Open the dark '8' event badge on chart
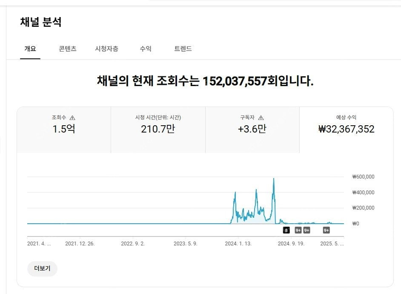This screenshot has width=401, height=294. (286, 230)
